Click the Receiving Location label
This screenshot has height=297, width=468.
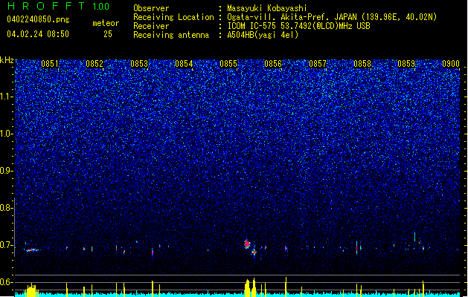pos(173,17)
